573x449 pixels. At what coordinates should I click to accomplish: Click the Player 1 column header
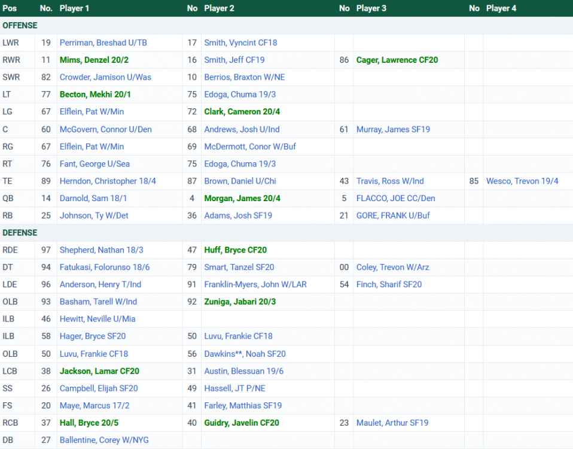point(74,8)
